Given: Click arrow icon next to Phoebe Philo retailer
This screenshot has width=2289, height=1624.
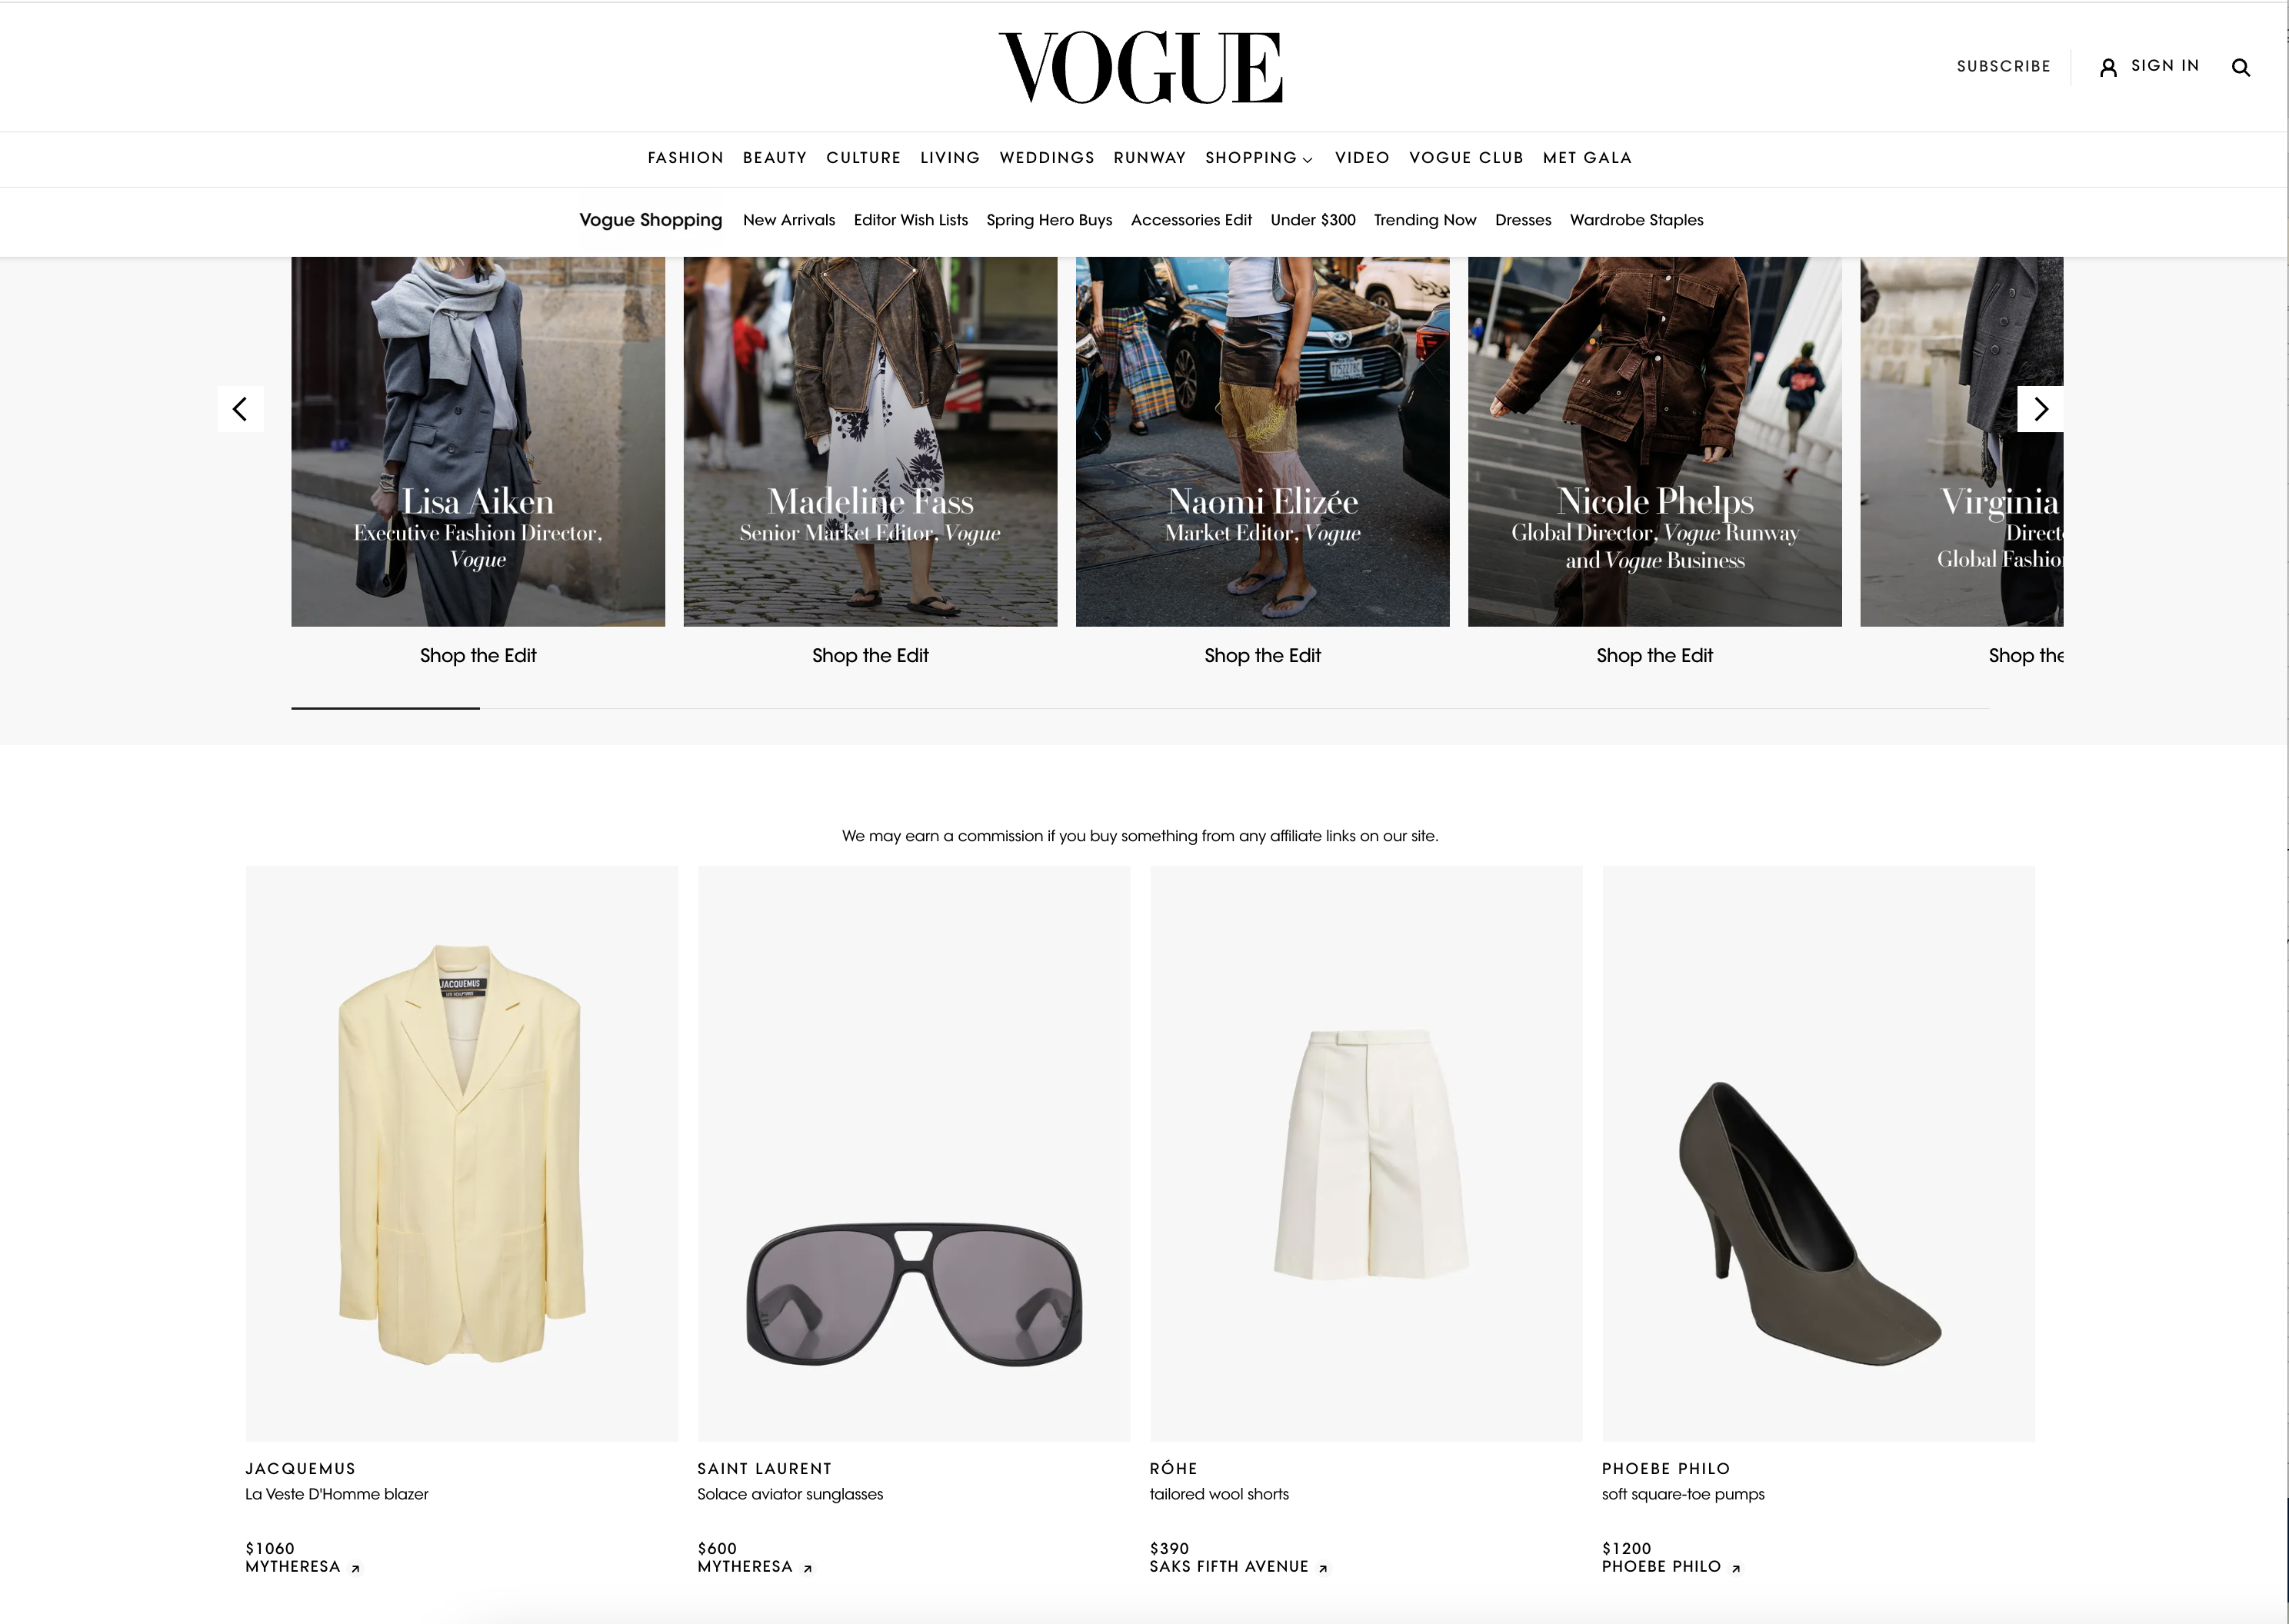Looking at the screenshot, I should click(x=1736, y=1568).
